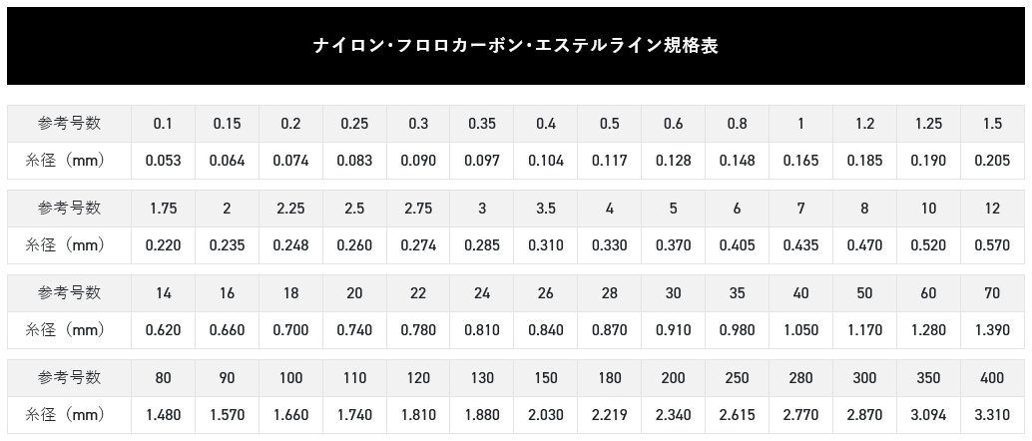The image size is (1032, 441).
Task: Click the reference number 22 cell
Action: 418,293
